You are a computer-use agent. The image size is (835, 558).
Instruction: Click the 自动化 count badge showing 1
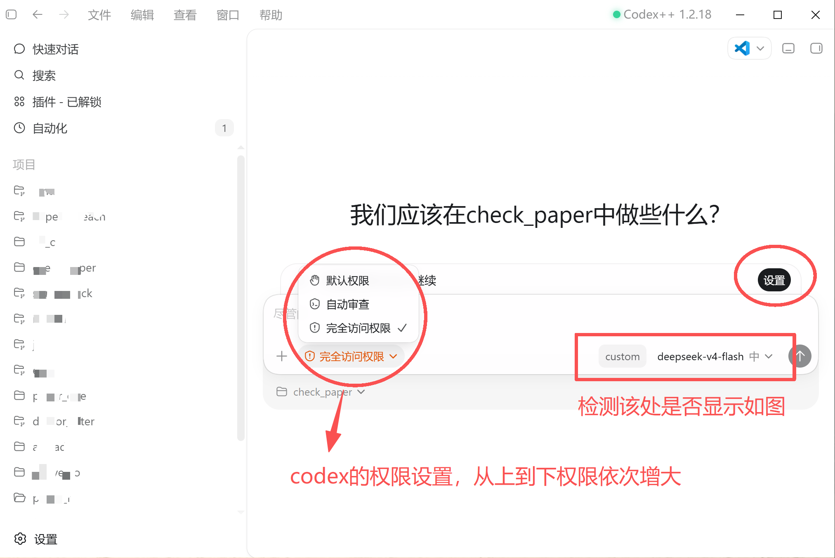(x=224, y=128)
